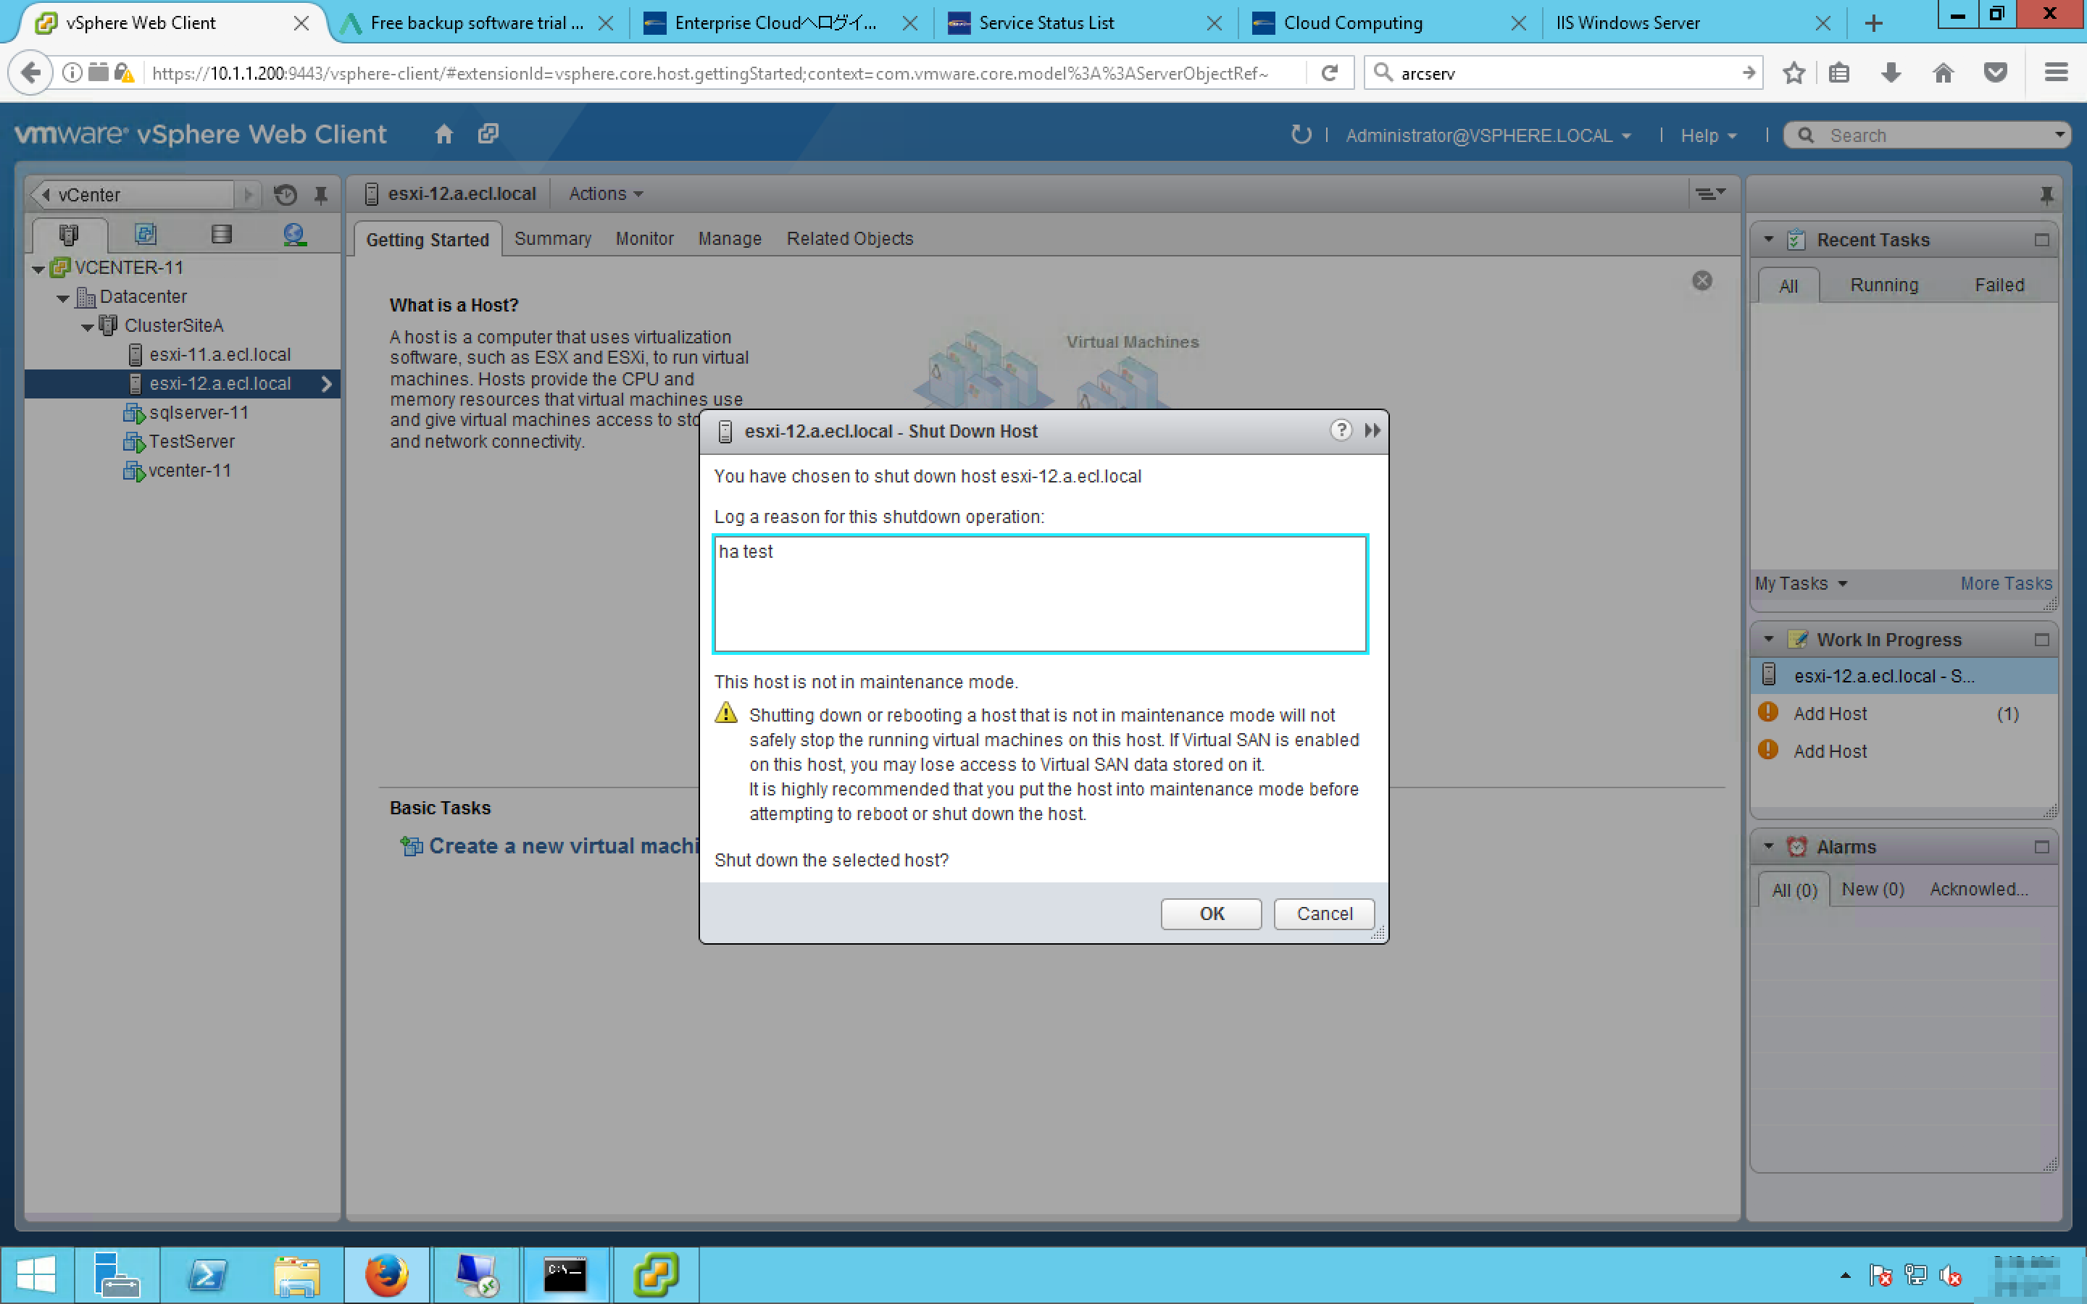2087x1304 pixels.
Task: Click the shutdown reason text field
Action: tap(1039, 593)
